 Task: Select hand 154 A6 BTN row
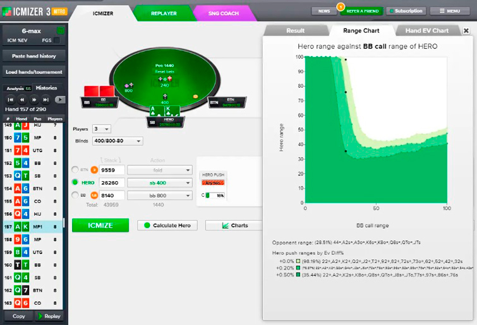(33, 188)
